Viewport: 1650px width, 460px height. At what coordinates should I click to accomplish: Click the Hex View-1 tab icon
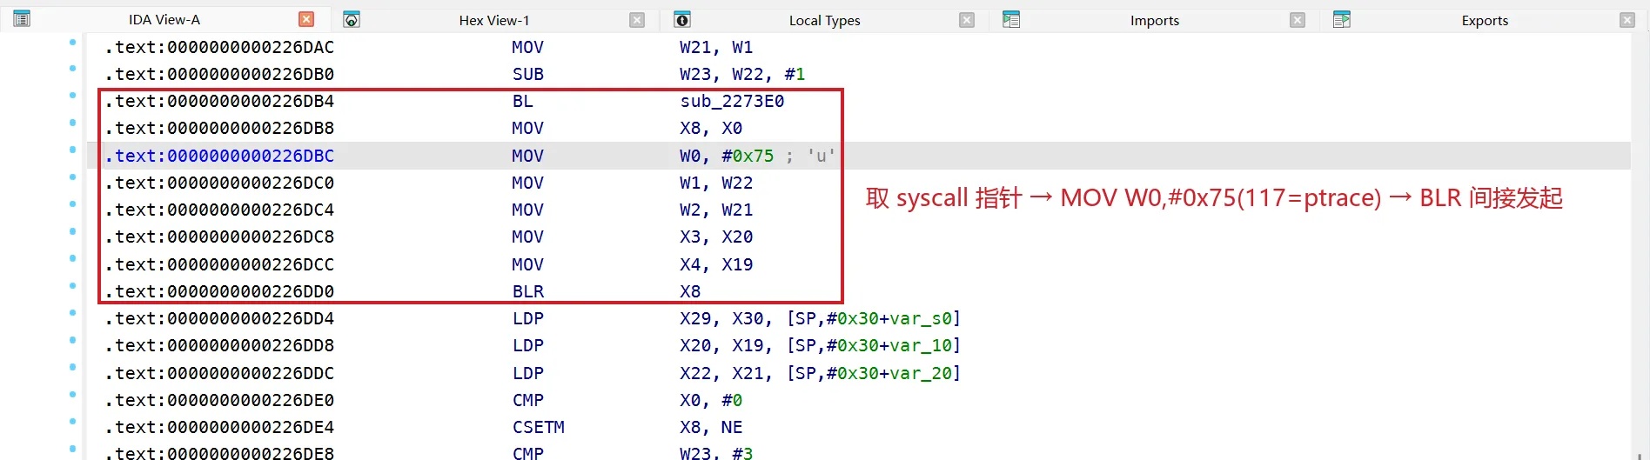pyautogui.click(x=352, y=20)
